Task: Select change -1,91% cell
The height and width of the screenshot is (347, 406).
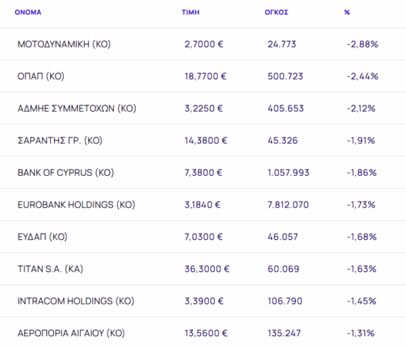Action: coord(361,141)
